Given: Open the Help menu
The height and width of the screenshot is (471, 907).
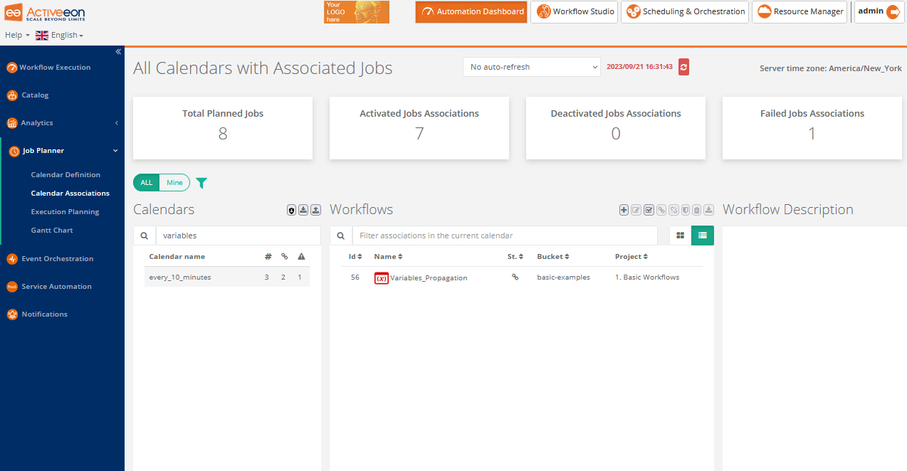Looking at the screenshot, I should [17, 35].
